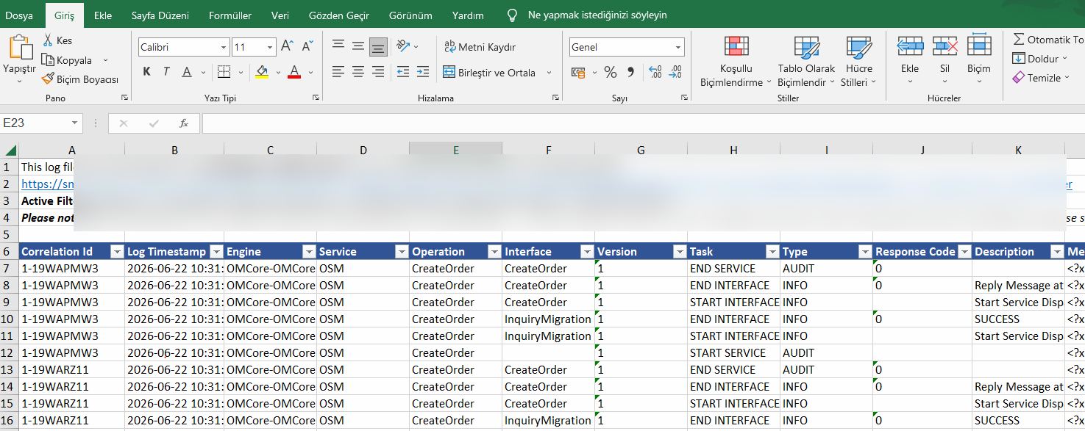
Task: Increase font size with larger A
Action: click(x=288, y=47)
